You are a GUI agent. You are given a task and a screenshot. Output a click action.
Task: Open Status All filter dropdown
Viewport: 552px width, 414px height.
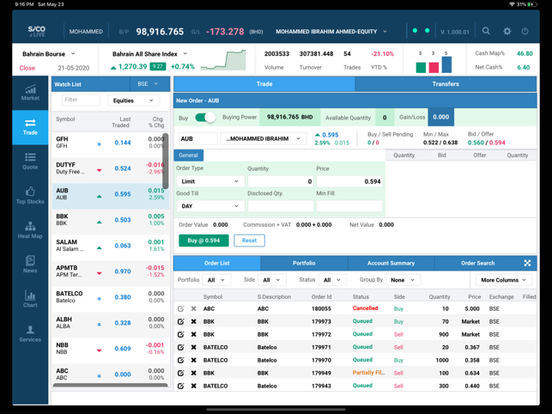[x=332, y=280]
